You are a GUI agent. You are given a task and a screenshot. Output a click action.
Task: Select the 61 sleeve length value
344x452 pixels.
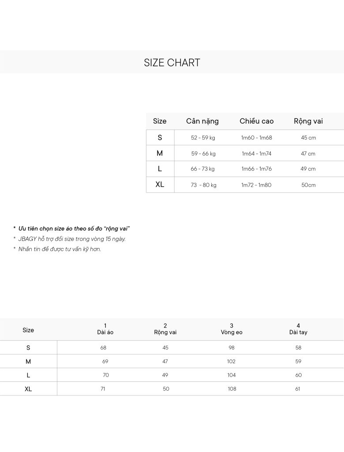coord(298,389)
